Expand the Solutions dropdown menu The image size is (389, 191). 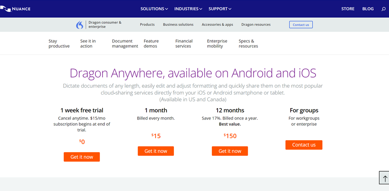pyautogui.click(x=154, y=9)
